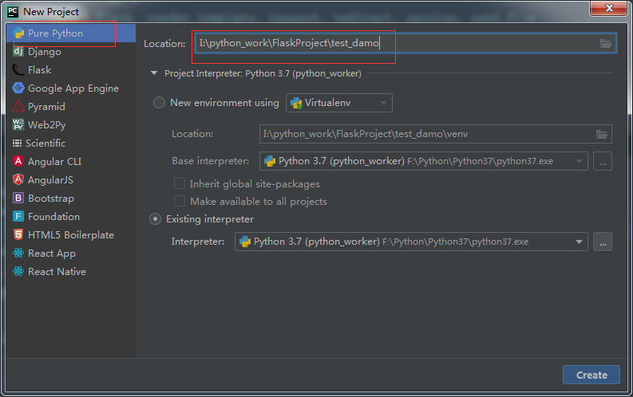Choose the Flask project icon
The image size is (633, 397).
[18, 69]
